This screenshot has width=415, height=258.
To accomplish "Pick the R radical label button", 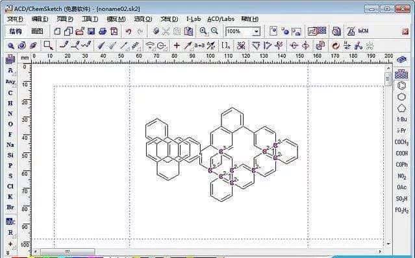I will [10, 233].
